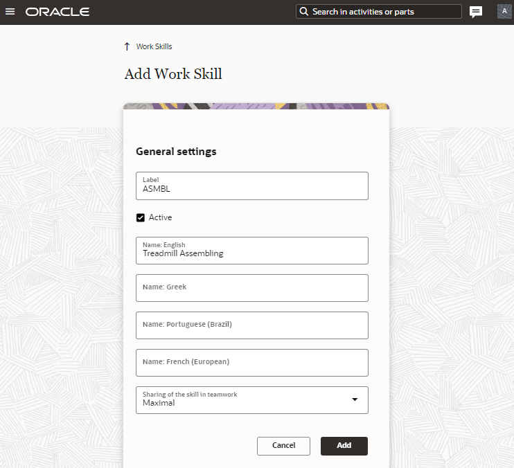Click the up arrow beside Work Skills
Image resolution: width=514 pixels, height=468 pixels.
(x=127, y=46)
